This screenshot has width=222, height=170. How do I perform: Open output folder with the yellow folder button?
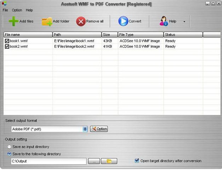point(109,161)
